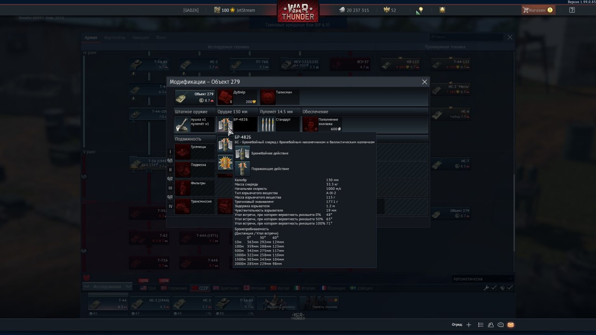Choose the explosive shell at the dropdown bottom
The width and height of the screenshot is (596, 335).
225,162
